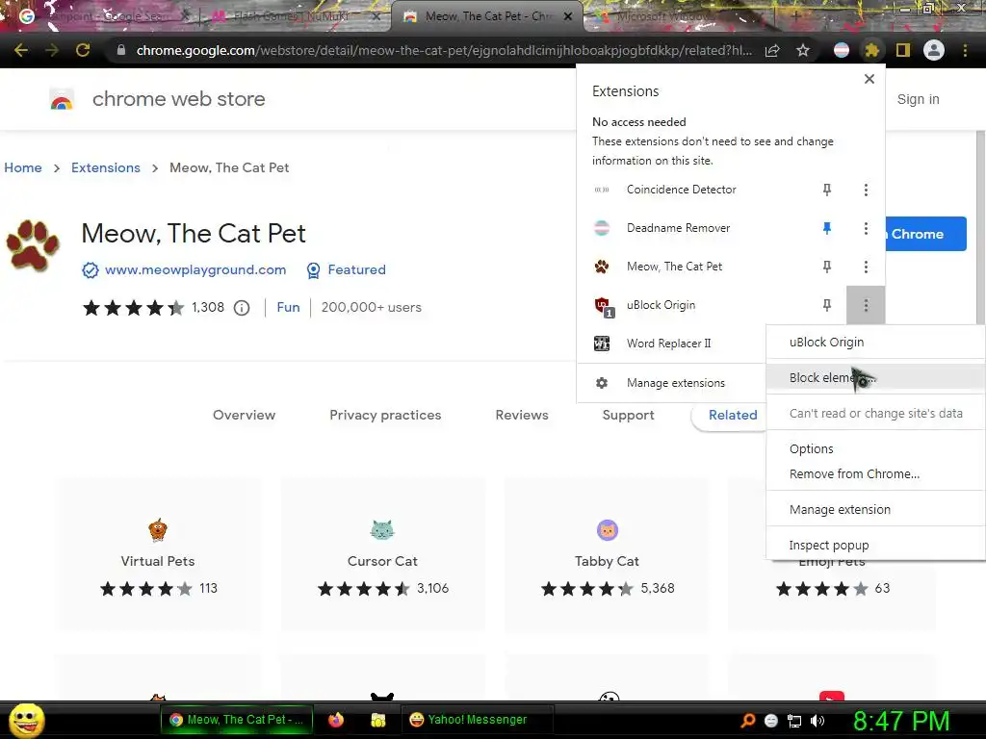Pin Meow, The Cat Pet extension
This screenshot has width=986, height=739.
[x=827, y=267]
